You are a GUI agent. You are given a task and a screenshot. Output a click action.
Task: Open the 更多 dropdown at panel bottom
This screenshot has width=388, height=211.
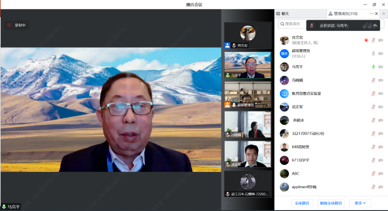point(360,203)
